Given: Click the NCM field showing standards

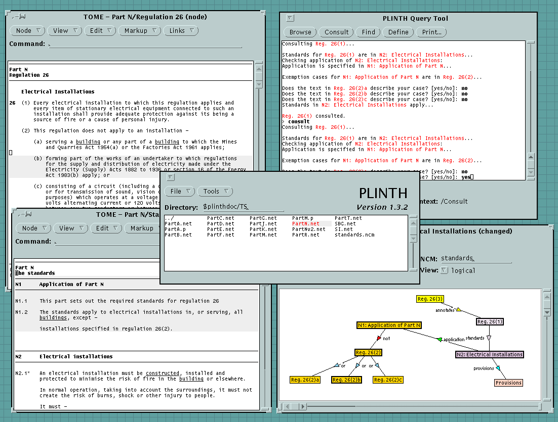Looking at the screenshot, I should tap(476, 259).
